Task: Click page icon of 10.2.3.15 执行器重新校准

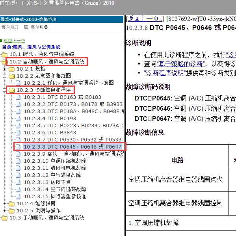Action: click(x=18, y=197)
